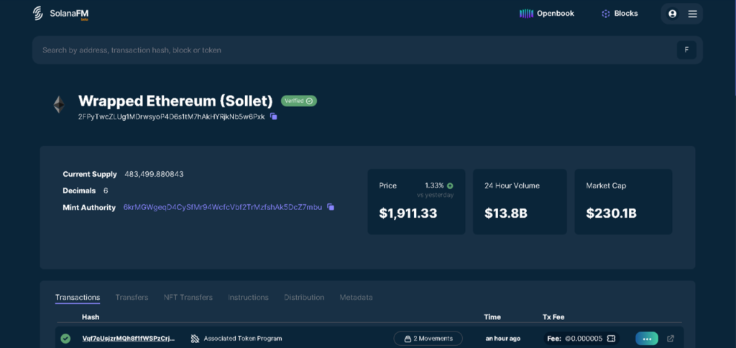Click the green price change indicator
Image resolution: width=736 pixels, height=348 pixels.
click(x=450, y=186)
